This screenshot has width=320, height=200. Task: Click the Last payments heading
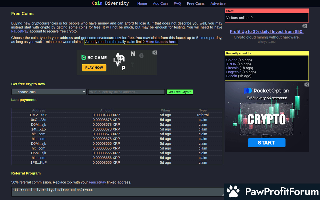click(24, 100)
